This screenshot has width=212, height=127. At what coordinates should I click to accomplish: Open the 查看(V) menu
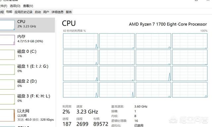tap(28, 6)
